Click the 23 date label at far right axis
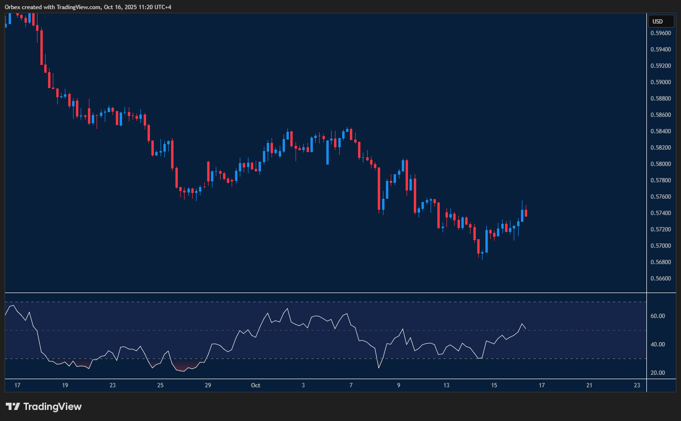The width and height of the screenshot is (681, 421). click(x=637, y=385)
